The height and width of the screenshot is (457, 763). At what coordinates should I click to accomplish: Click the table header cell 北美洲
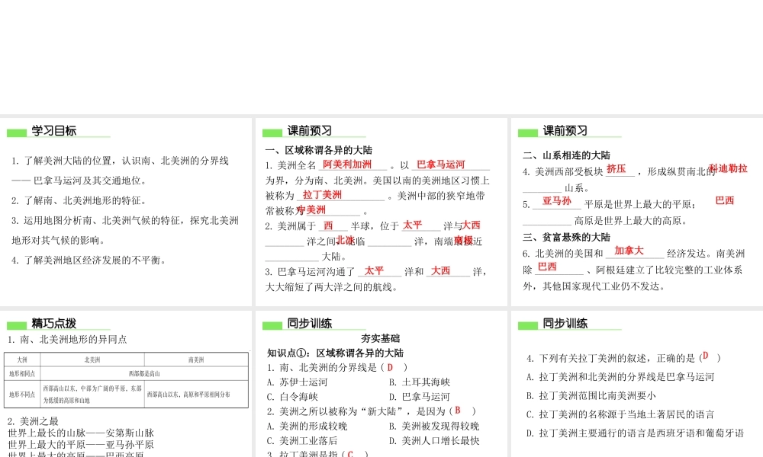[x=92, y=360]
